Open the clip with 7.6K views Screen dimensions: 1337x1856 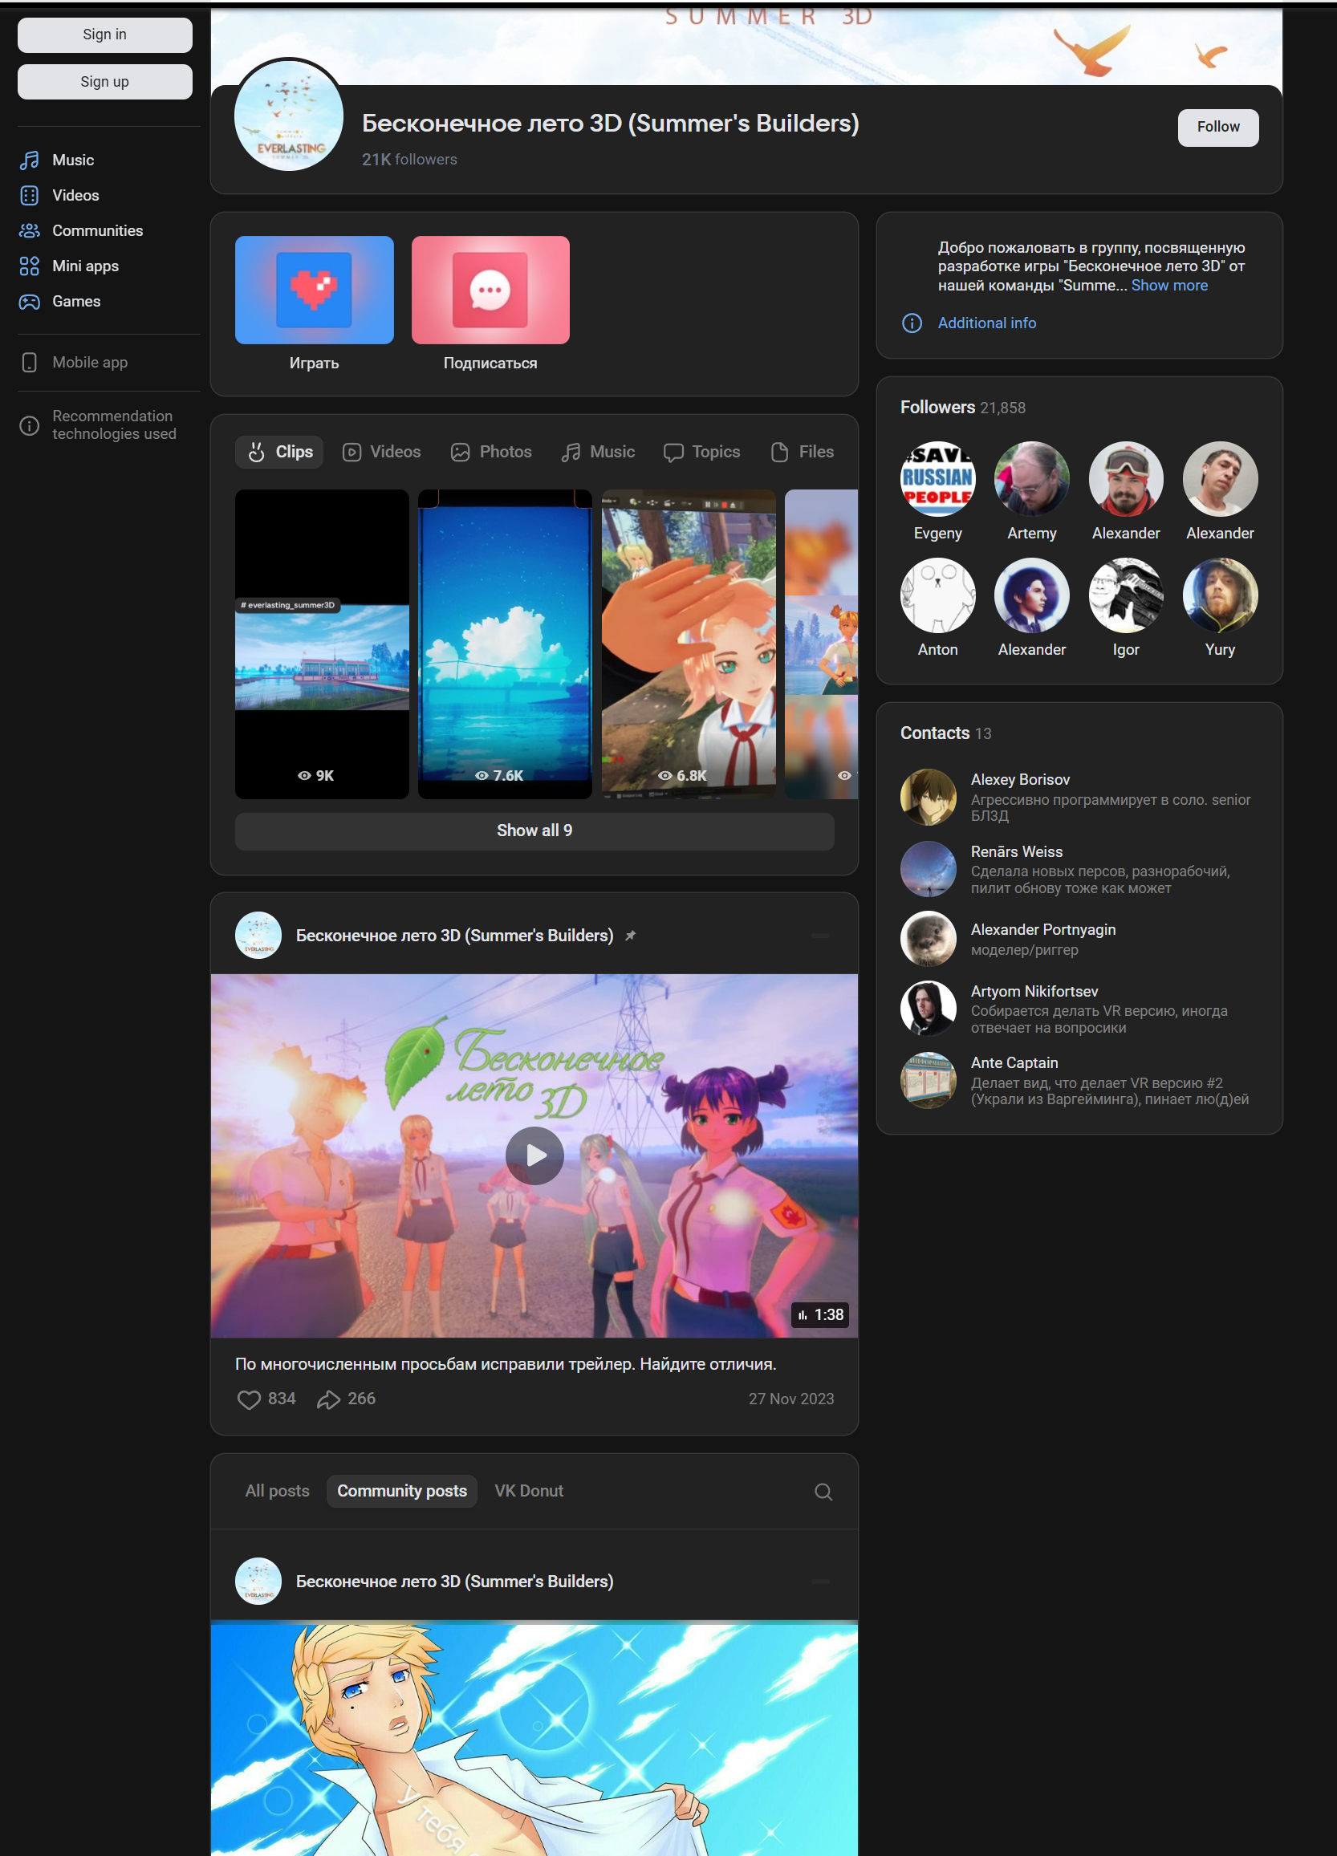click(505, 644)
